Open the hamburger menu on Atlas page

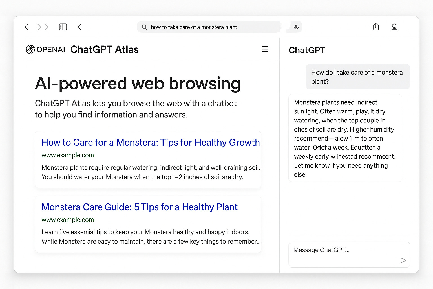[265, 49]
